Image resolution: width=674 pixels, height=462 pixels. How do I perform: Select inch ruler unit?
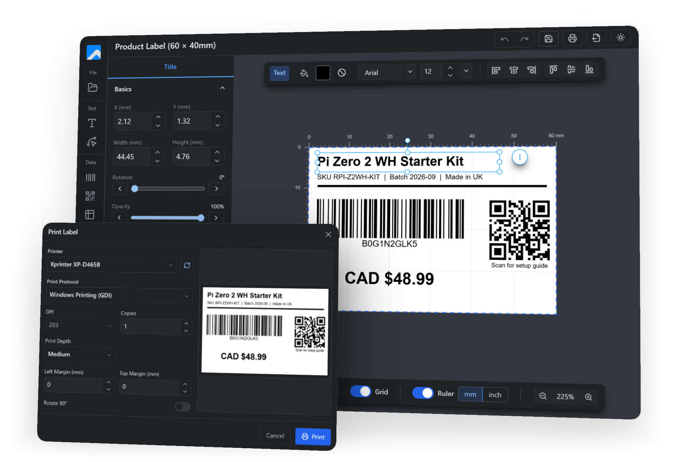point(495,395)
